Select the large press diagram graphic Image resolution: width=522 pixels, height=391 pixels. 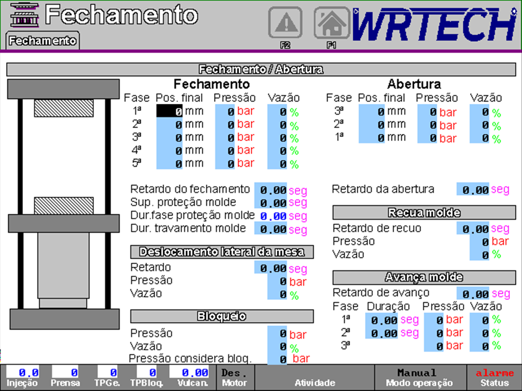pos(63,204)
